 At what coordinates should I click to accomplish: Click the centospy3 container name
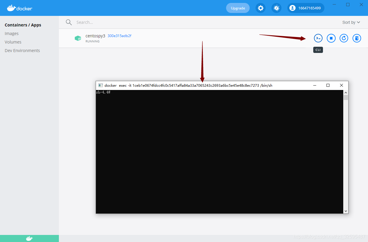pyautogui.click(x=95, y=36)
